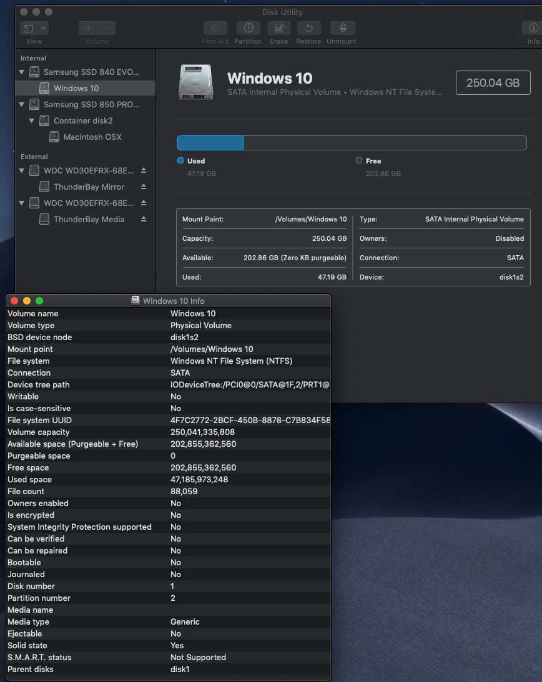Click the Erase toolbar icon

tap(278, 28)
